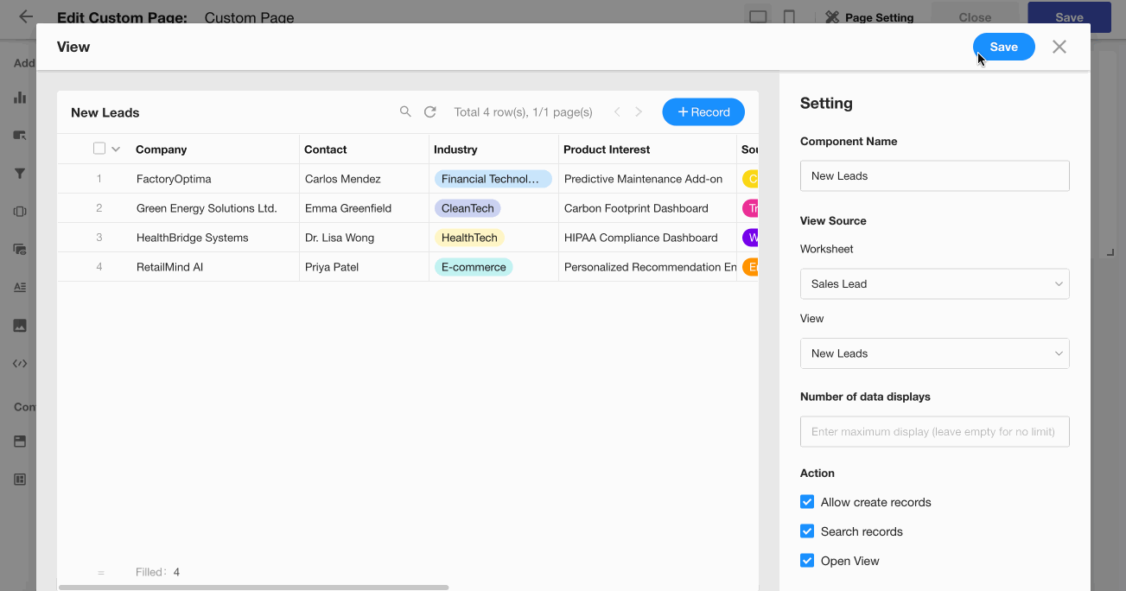Tick the select-all checkbox in table header
Viewport: 1126px width, 591px height.
pyautogui.click(x=99, y=149)
